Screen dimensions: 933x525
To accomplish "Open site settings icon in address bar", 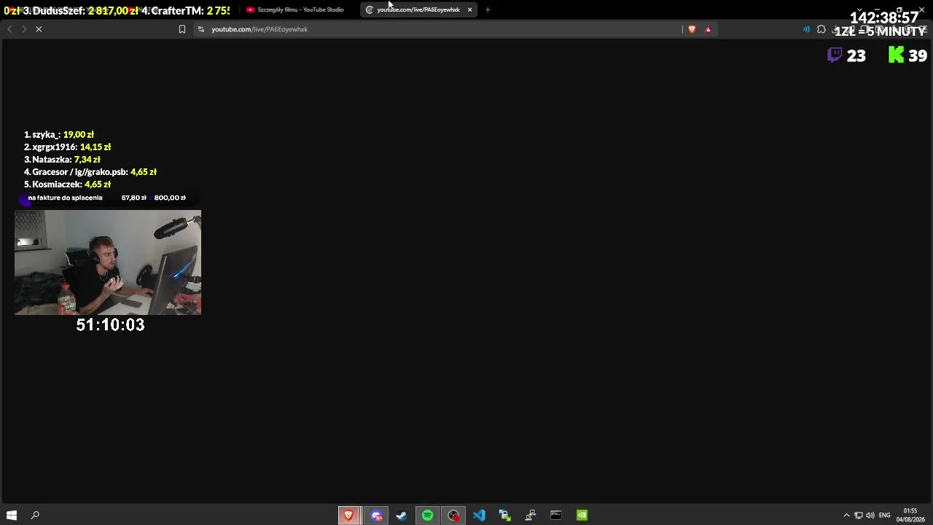I will pos(201,29).
